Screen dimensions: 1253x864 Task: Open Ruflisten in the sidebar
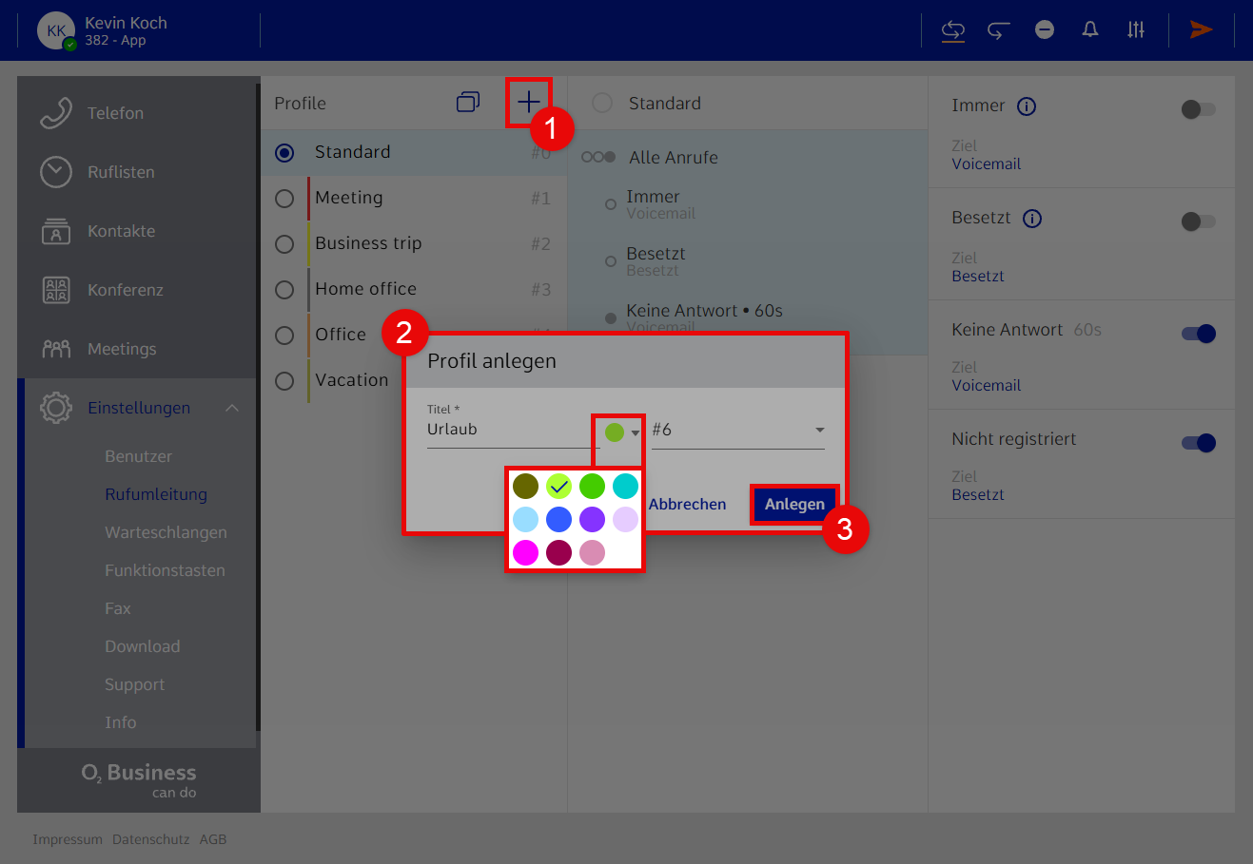click(x=121, y=172)
